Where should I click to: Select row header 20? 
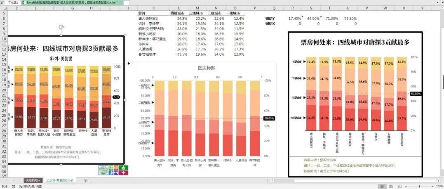[3, 90]
